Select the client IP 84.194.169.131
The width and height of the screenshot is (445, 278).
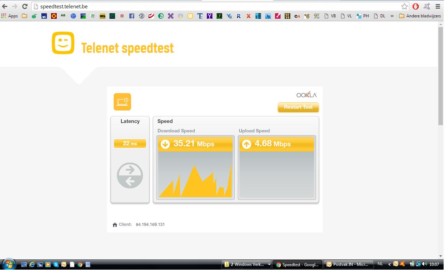pyautogui.click(x=150, y=224)
